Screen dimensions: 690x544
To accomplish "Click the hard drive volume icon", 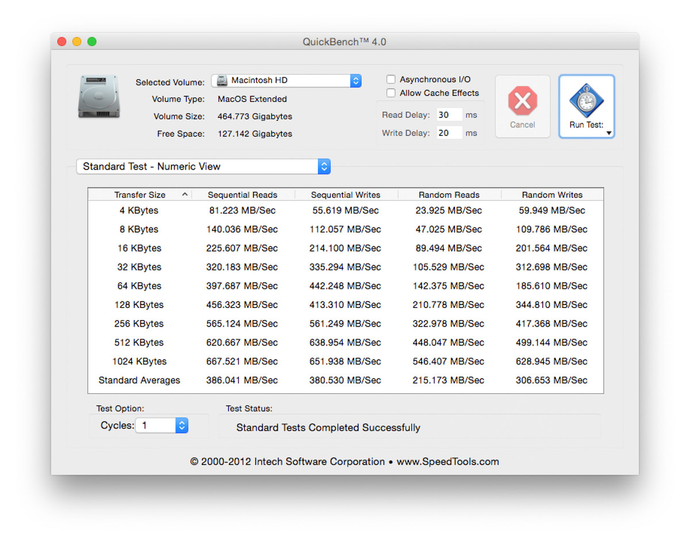I will (x=99, y=97).
